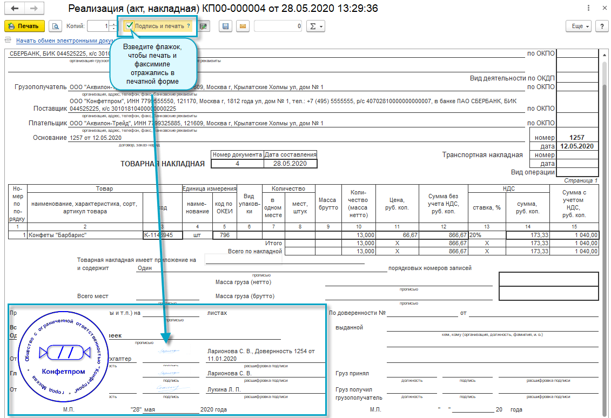Click the ТОВАРНАЯ НАКЛАДНАЯ heading
This screenshot has height=418, width=611.
(163, 164)
